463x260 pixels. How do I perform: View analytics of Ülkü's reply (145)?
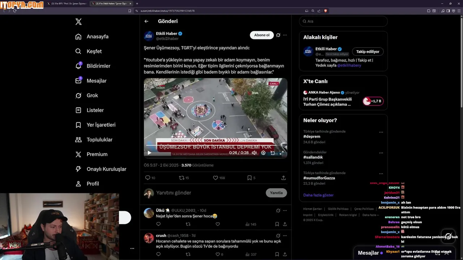click(x=251, y=224)
